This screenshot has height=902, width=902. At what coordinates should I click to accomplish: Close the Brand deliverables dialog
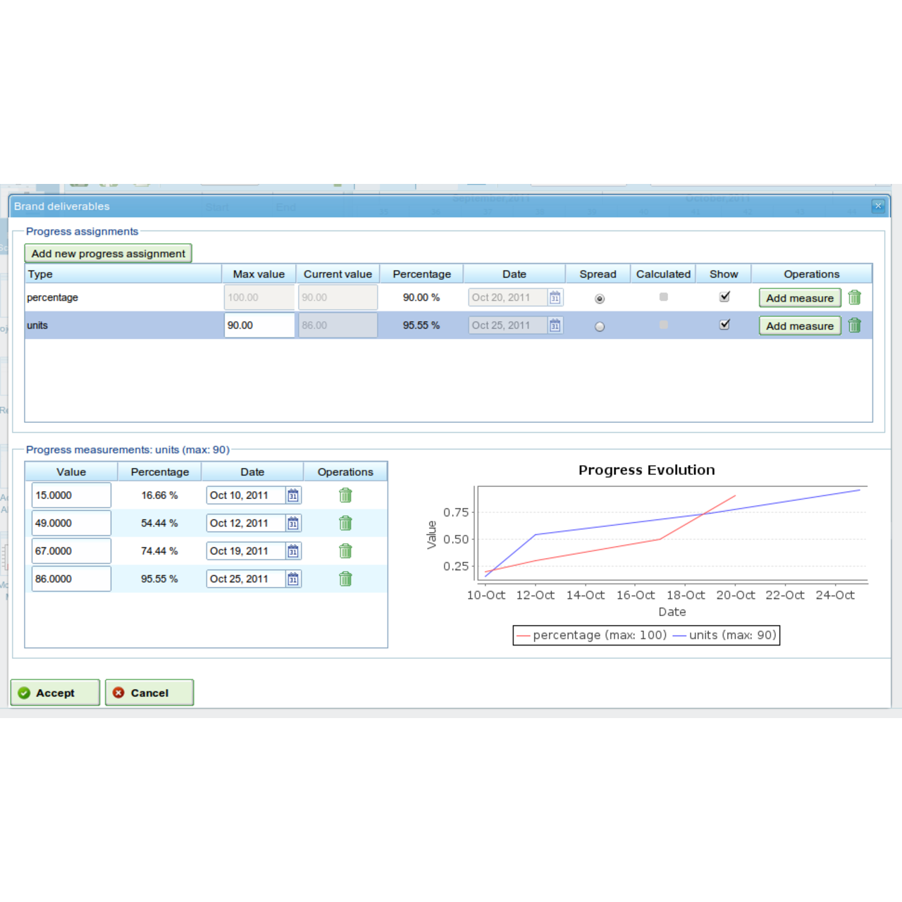[878, 206]
